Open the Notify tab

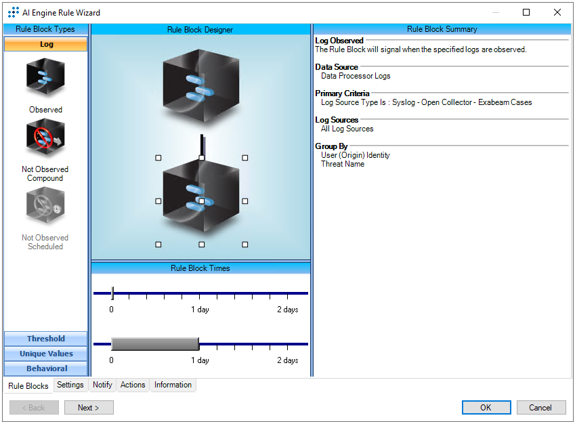[x=102, y=385]
